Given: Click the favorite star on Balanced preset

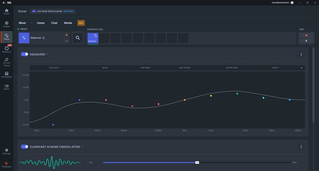Looking at the screenshot, I should tap(67, 35).
